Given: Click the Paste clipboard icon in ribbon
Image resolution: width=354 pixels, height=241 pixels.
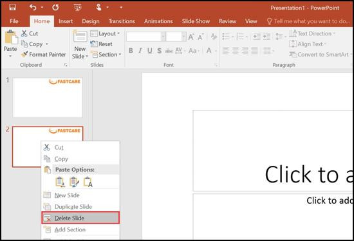Looking at the screenshot, I should point(11,37).
